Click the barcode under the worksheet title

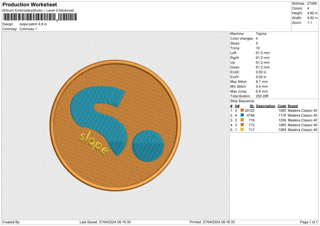(x=36, y=18)
